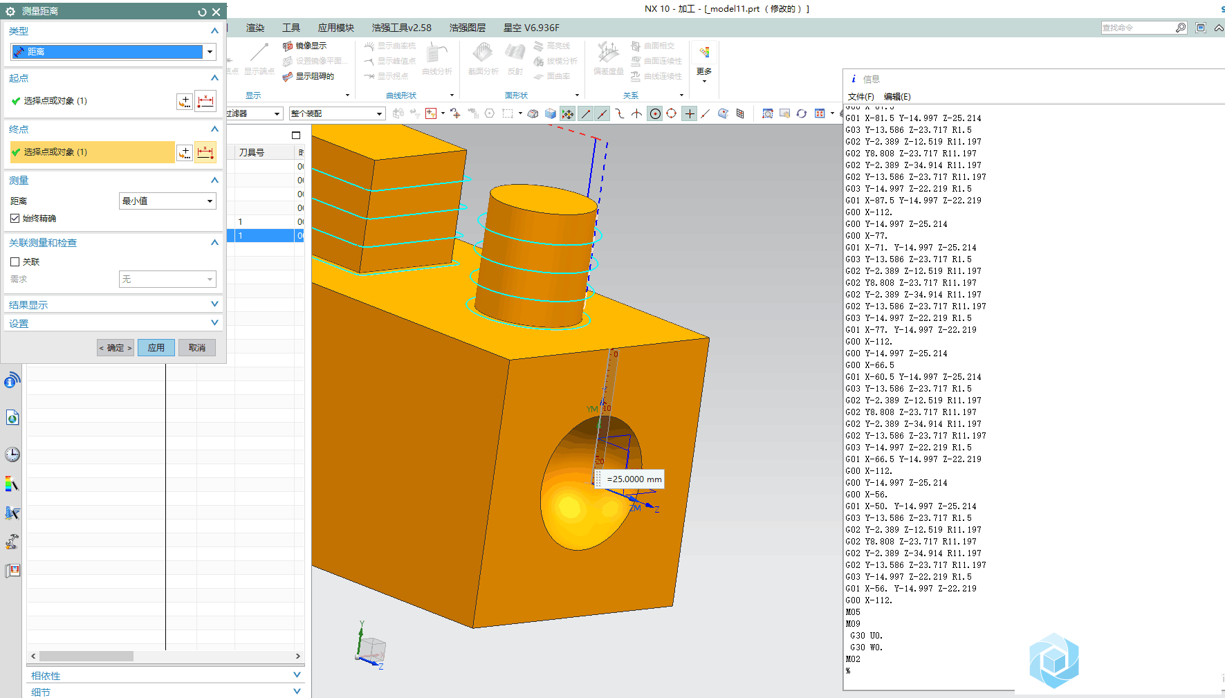Click the 镜像显示 mirror display tool
This screenshot has height=698, width=1225.
pyautogui.click(x=304, y=46)
